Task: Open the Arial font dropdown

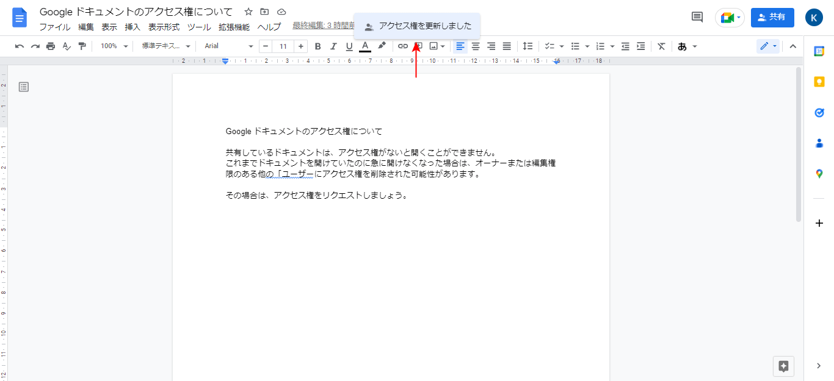Action: pos(229,46)
